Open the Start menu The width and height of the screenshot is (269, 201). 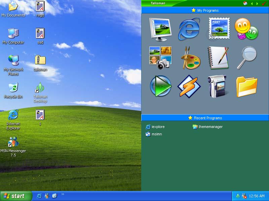(16, 196)
